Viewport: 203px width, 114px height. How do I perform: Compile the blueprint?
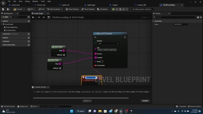tap(18, 9)
